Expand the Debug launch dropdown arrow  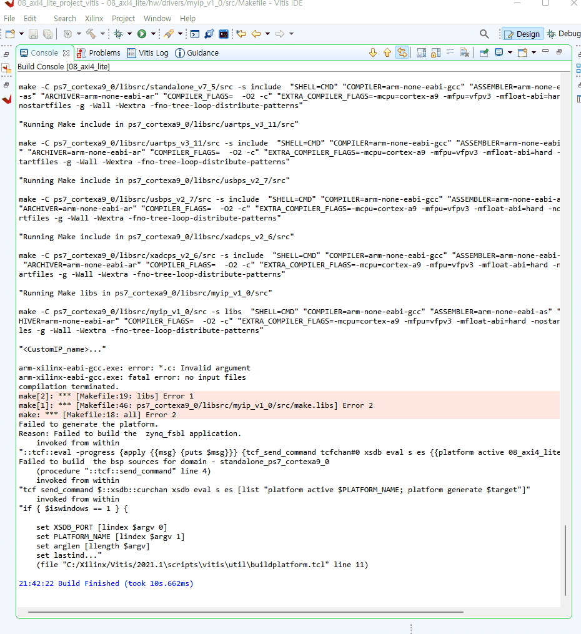tap(130, 34)
